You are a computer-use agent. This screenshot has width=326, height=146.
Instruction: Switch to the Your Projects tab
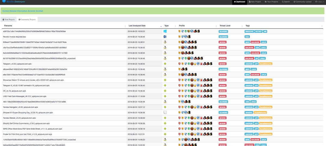pyautogui.click(x=8, y=19)
